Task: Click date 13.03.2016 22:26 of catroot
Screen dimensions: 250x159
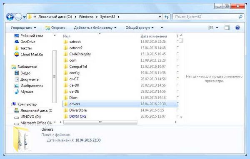Action: [153, 42]
